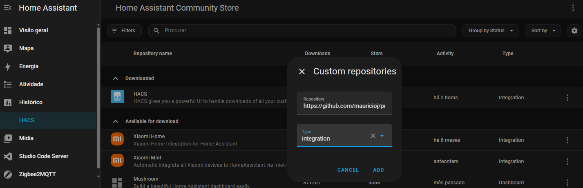583x188 pixels.
Task: Click the HACS repository logo
Action: point(117,97)
